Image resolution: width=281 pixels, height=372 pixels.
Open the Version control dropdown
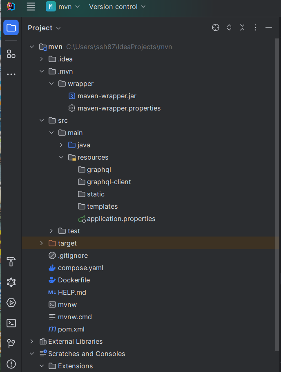[117, 7]
